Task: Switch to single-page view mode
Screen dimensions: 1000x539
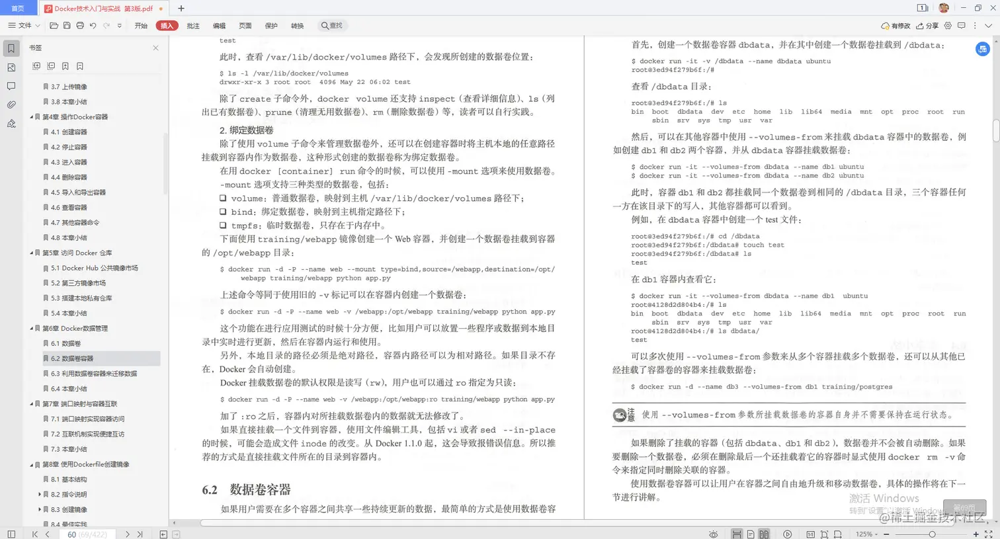Action: [x=750, y=534]
